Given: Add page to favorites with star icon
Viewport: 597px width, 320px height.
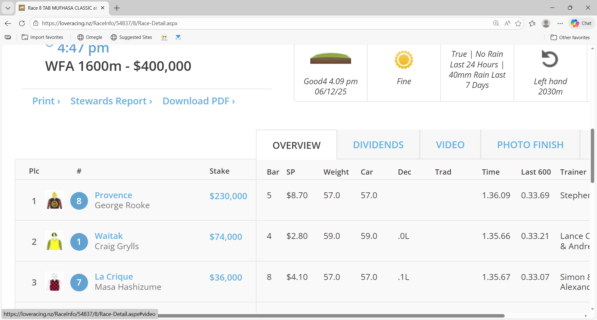Looking at the screenshot, I should pos(518,23).
